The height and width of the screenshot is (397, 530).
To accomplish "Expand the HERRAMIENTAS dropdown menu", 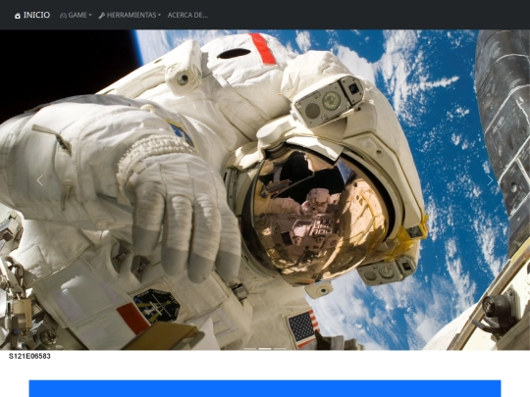I will (x=130, y=15).
